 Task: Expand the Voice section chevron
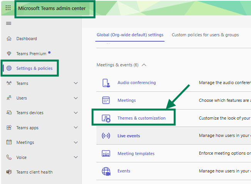click(x=76, y=157)
